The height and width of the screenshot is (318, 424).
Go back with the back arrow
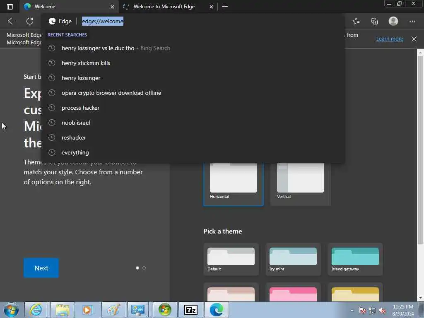coord(11,21)
